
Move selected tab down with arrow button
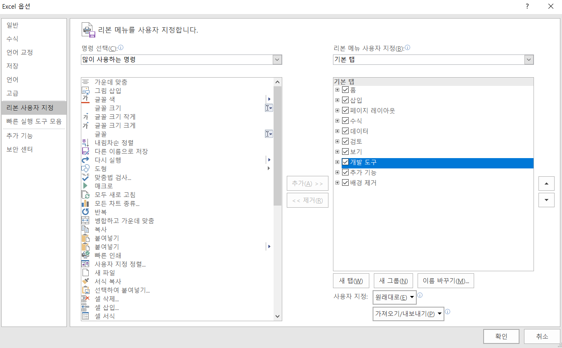tap(546, 200)
